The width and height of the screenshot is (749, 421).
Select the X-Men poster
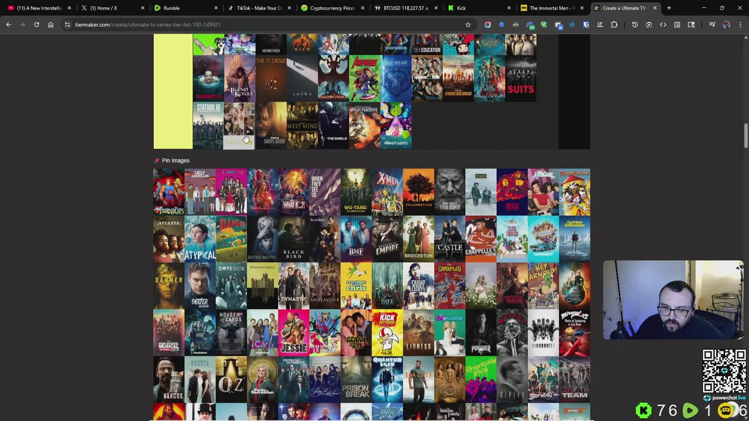coord(387,192)
